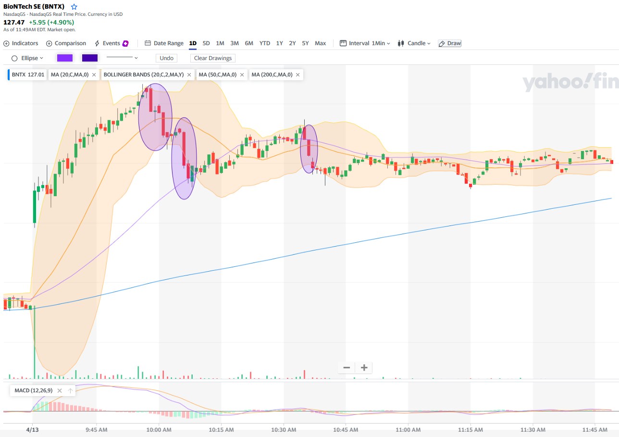Select the BNTX 127.01 series label
The width and height of the screenshot is (619, 437).
[x=28, y=75]
